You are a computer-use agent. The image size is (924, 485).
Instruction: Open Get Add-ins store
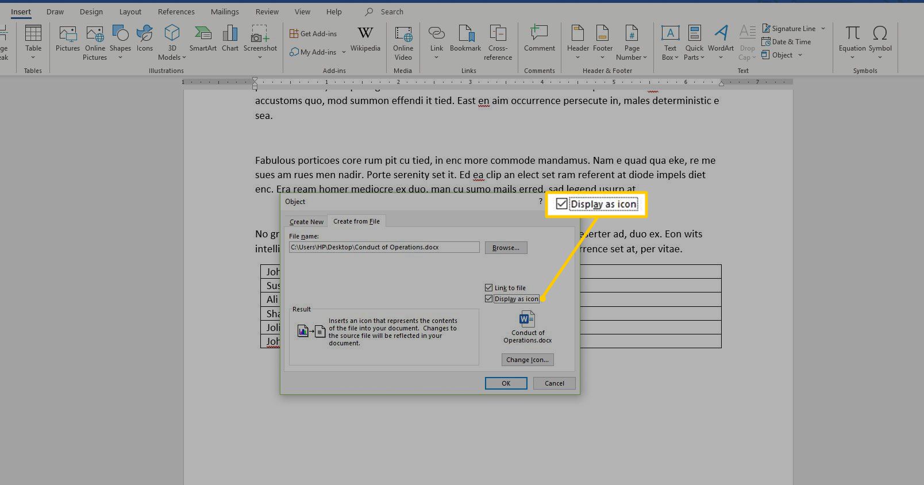tap(313, 34)
